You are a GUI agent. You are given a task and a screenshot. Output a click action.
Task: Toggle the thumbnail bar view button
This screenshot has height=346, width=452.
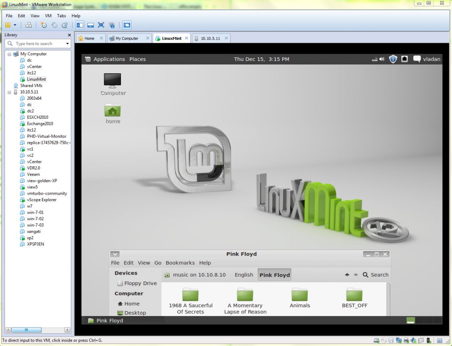[90, 25]
